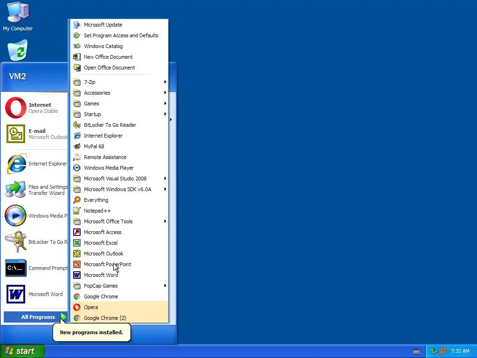
Task: Click the Opera Stable Internet icon in pinned list
Action: 15,108
